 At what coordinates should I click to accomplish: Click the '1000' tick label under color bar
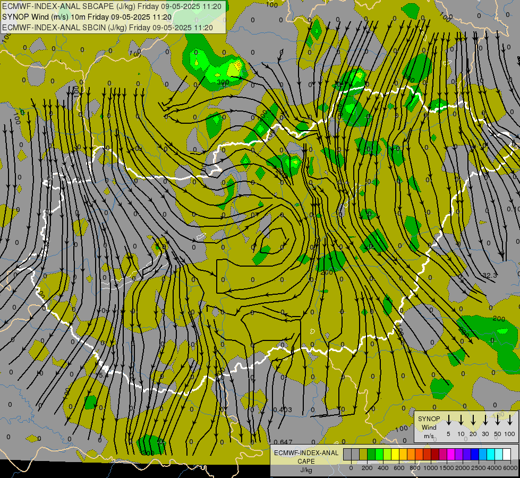(431, 468)
